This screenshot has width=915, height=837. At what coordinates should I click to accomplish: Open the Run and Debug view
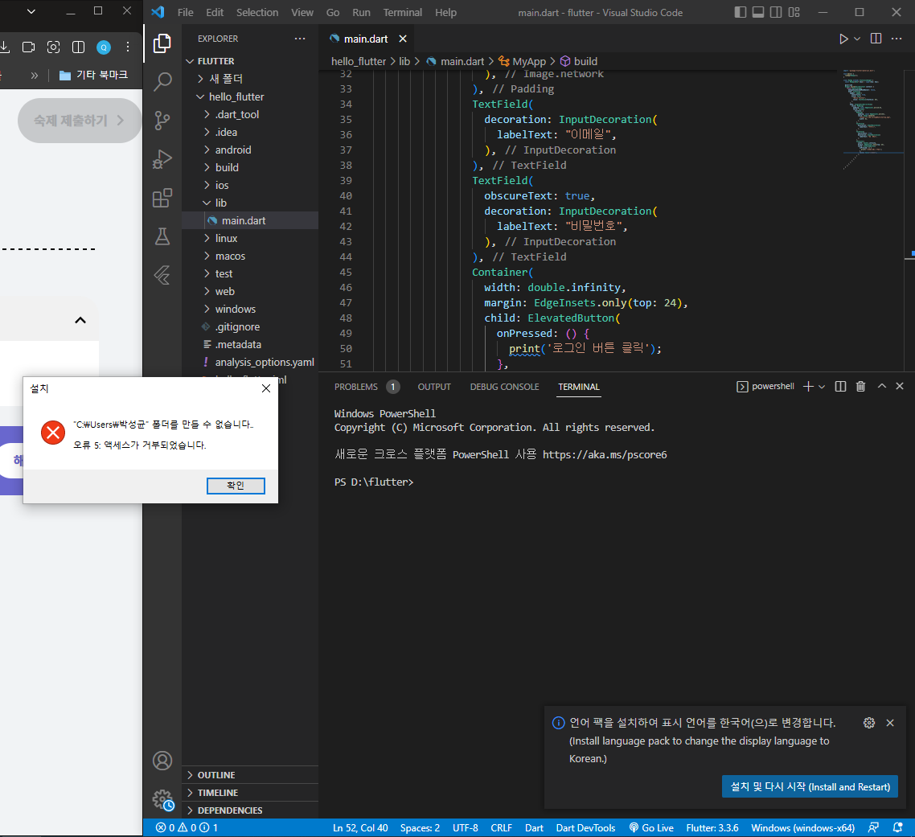coord(162,158)
